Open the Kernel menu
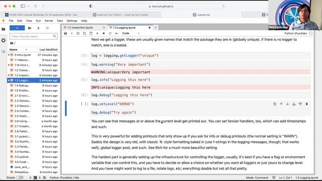Image resolution: width=322 pixels, height=181 pixels. point(49,21)
